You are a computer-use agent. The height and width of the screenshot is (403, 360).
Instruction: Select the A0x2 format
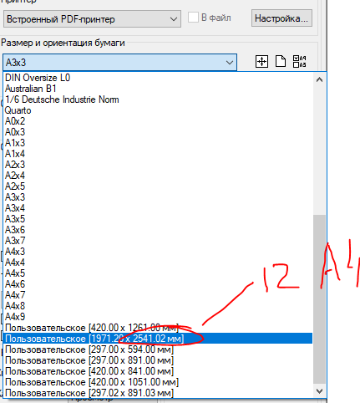pyautogui.click(x=158, y=121)
